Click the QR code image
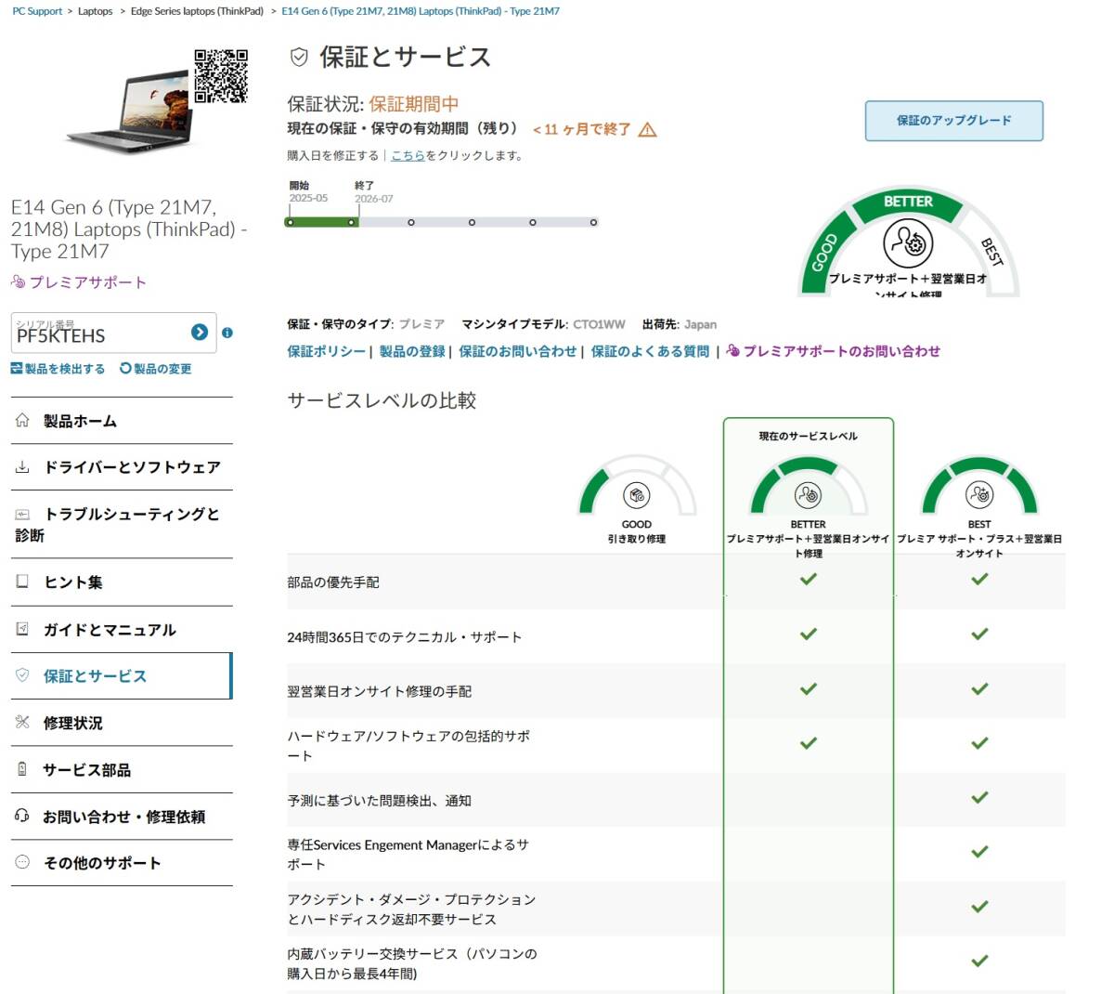1114x994 pixels. pos(221,76)
